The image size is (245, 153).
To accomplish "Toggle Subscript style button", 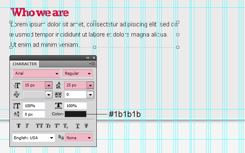I will click(65, 126).
